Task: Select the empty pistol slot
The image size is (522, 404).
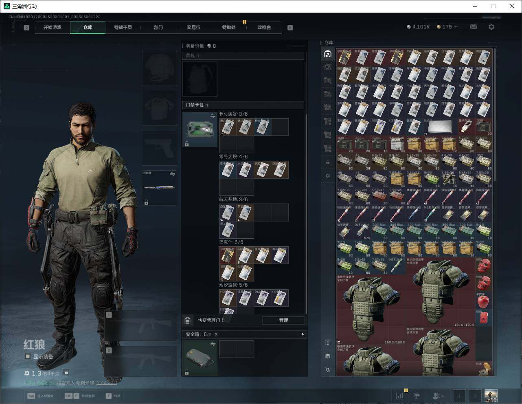Action: 160,148
